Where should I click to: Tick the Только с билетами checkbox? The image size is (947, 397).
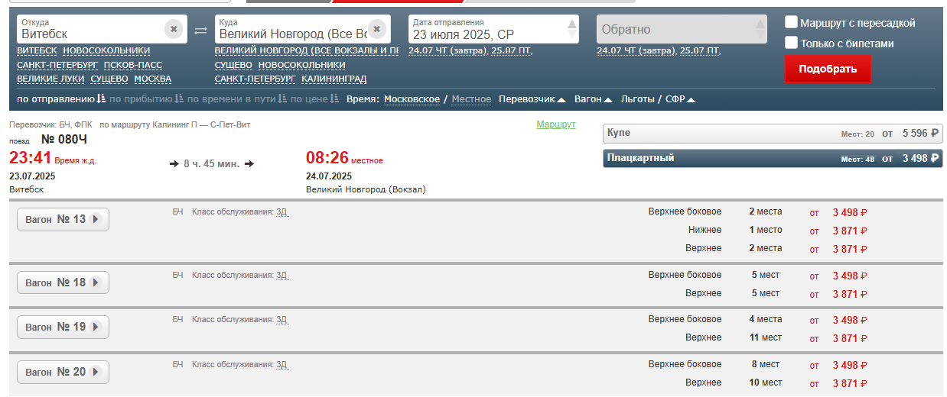click(792, 43)
